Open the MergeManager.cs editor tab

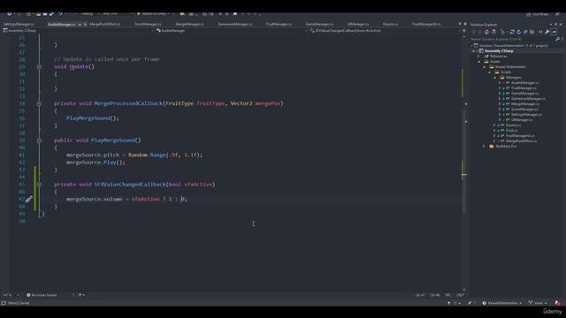(189, 24)
